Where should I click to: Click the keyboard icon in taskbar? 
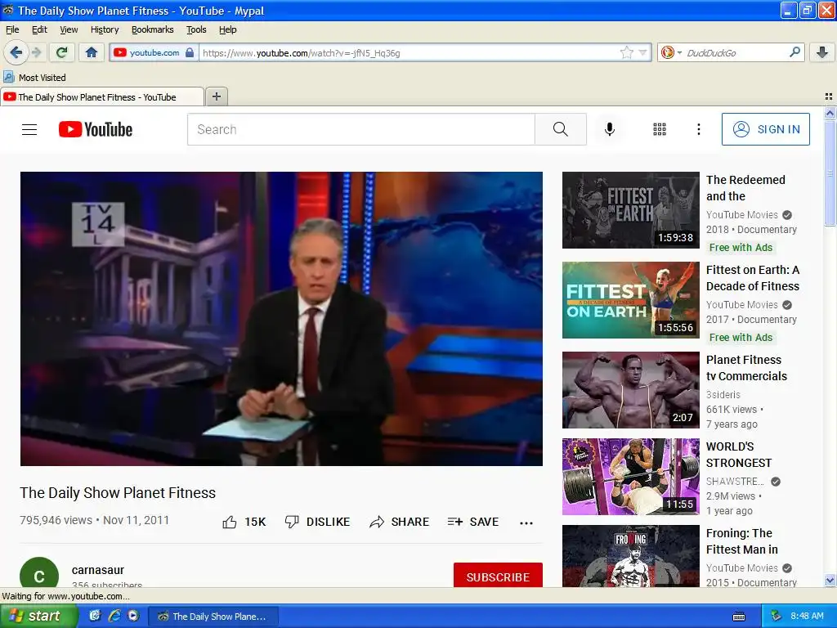tap(739, 617)
